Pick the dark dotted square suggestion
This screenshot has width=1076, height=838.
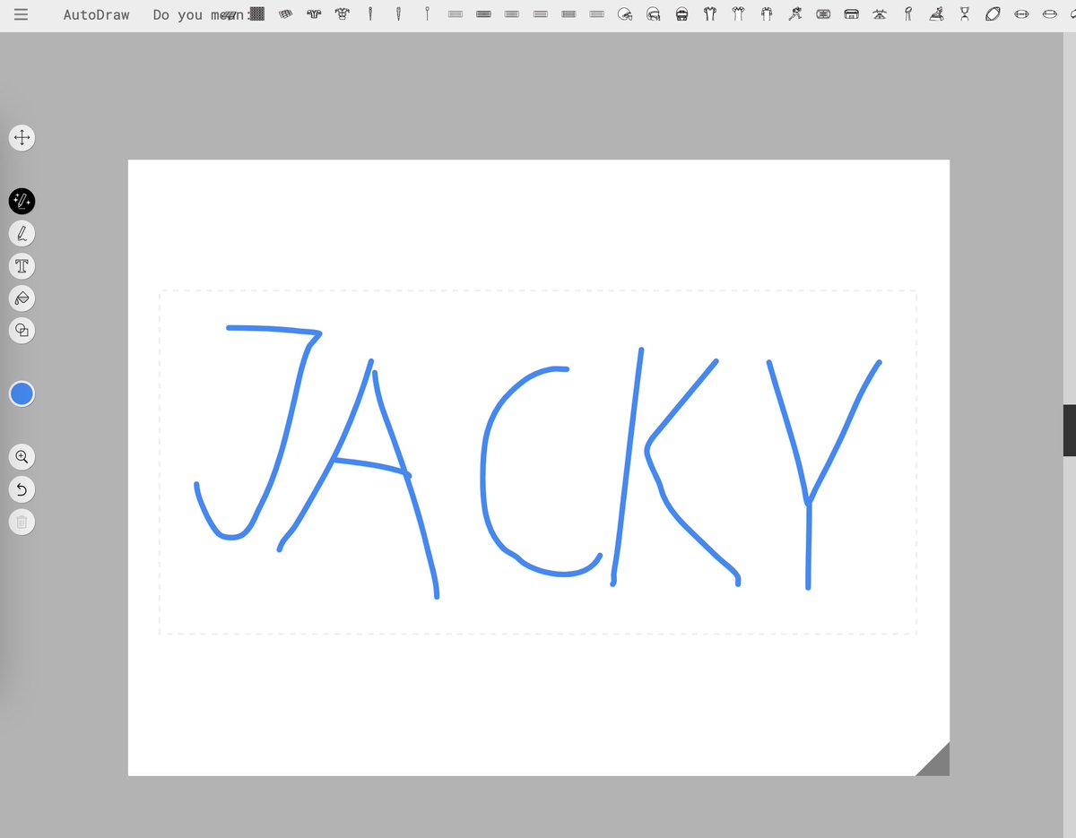[257, 14]
